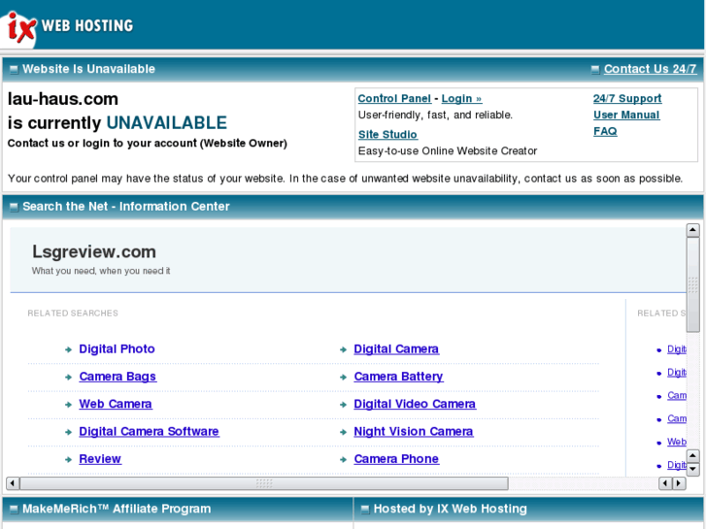This screenshot has height=529, width=706.
Task: Click the inner frame scroll-left arrow at bottom right
Action: pyautogui.click(x=665, y=483)
